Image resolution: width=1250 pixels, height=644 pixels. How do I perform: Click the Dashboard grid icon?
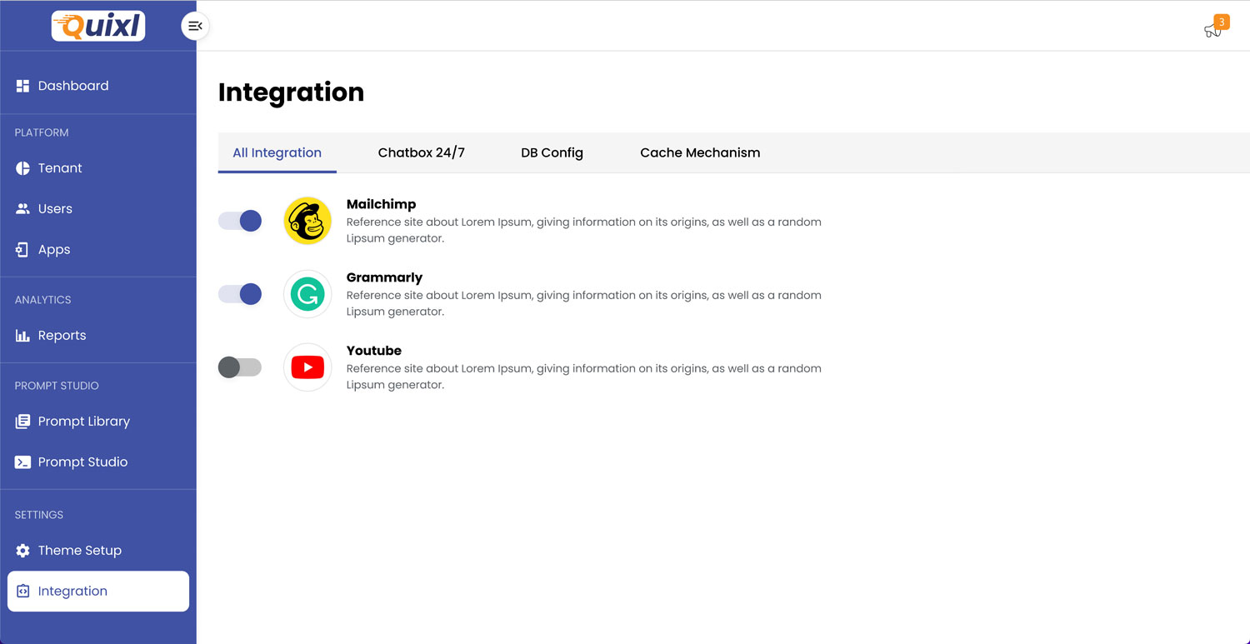pos(22,86)
